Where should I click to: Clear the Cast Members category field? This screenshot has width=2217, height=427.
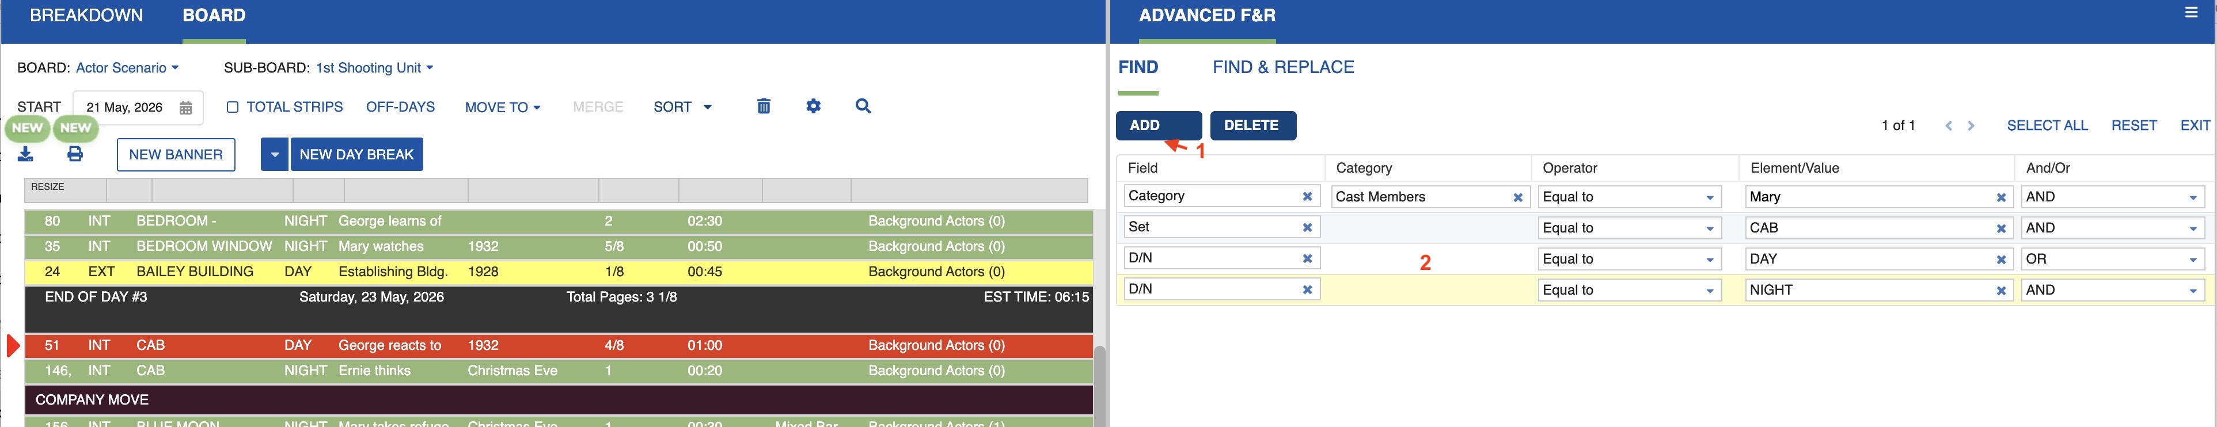1518,197
